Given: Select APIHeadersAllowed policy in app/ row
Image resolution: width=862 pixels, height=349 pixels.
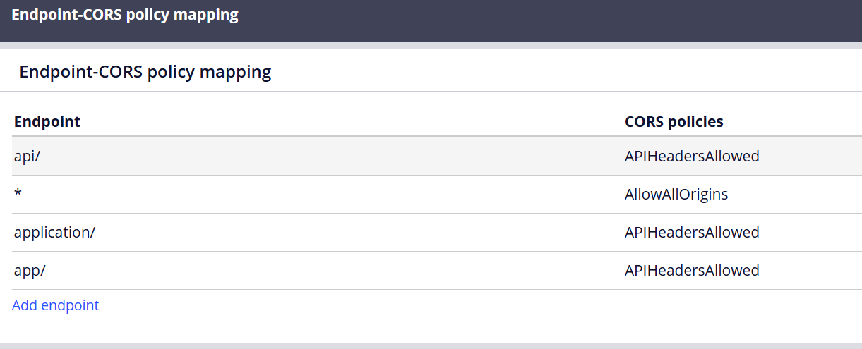Looking at the screenshot, I should [691, 271].
